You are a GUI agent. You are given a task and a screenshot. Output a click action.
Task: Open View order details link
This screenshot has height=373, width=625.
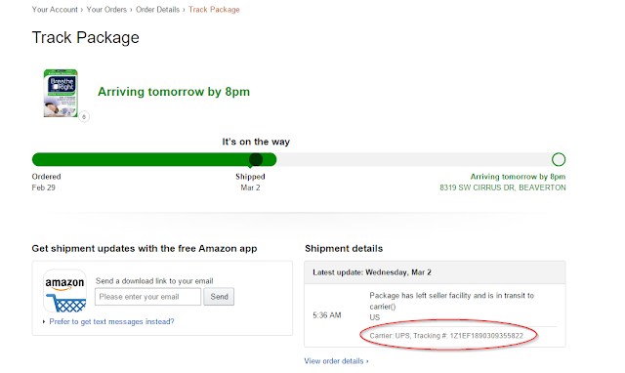point(334,361)
